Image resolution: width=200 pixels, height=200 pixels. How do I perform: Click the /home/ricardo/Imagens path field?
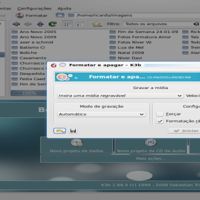[133, 15]
